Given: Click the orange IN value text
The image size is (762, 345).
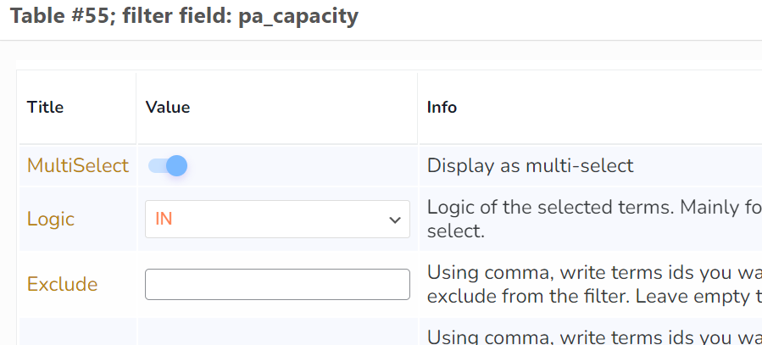Looking at the screenshot, I should coord(164,220).
